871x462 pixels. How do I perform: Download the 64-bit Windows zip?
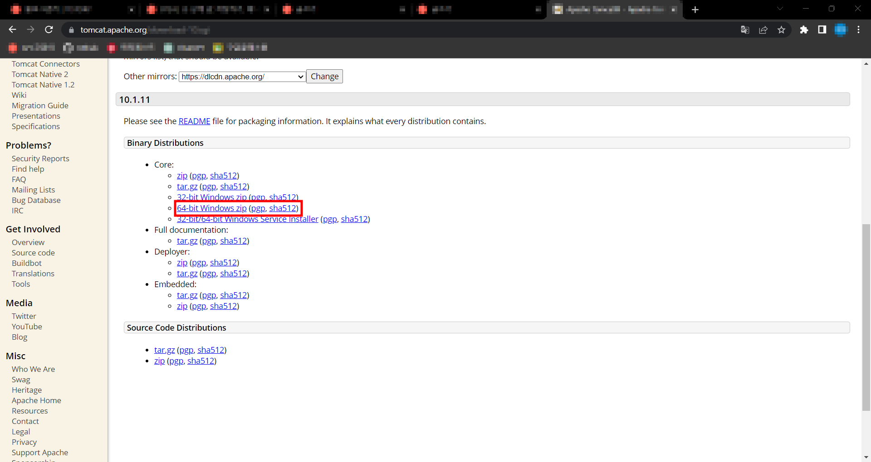[x=211, y=208]
